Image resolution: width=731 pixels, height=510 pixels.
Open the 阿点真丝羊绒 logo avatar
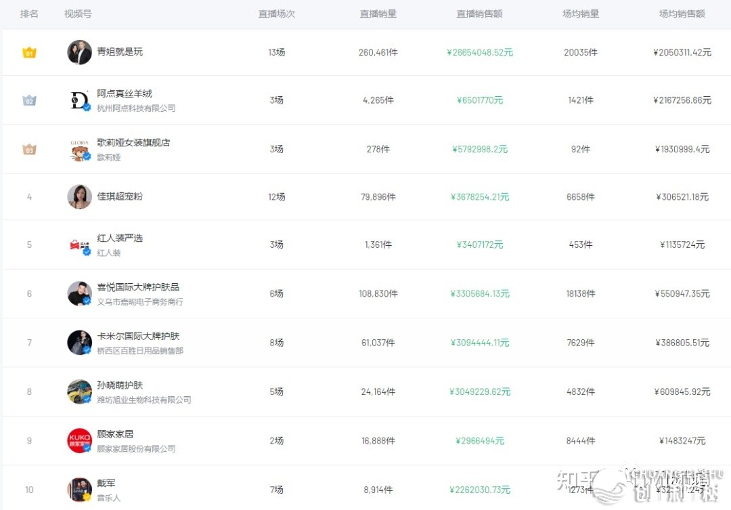(x=79, y=100)
